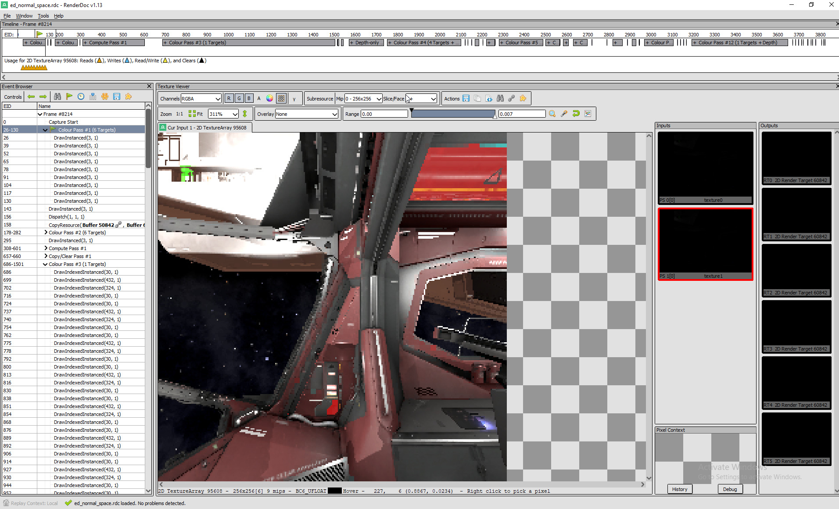Open the Tools menu
Screen dimensions: 839x509
pyautogui.click(x=43, y=16)
